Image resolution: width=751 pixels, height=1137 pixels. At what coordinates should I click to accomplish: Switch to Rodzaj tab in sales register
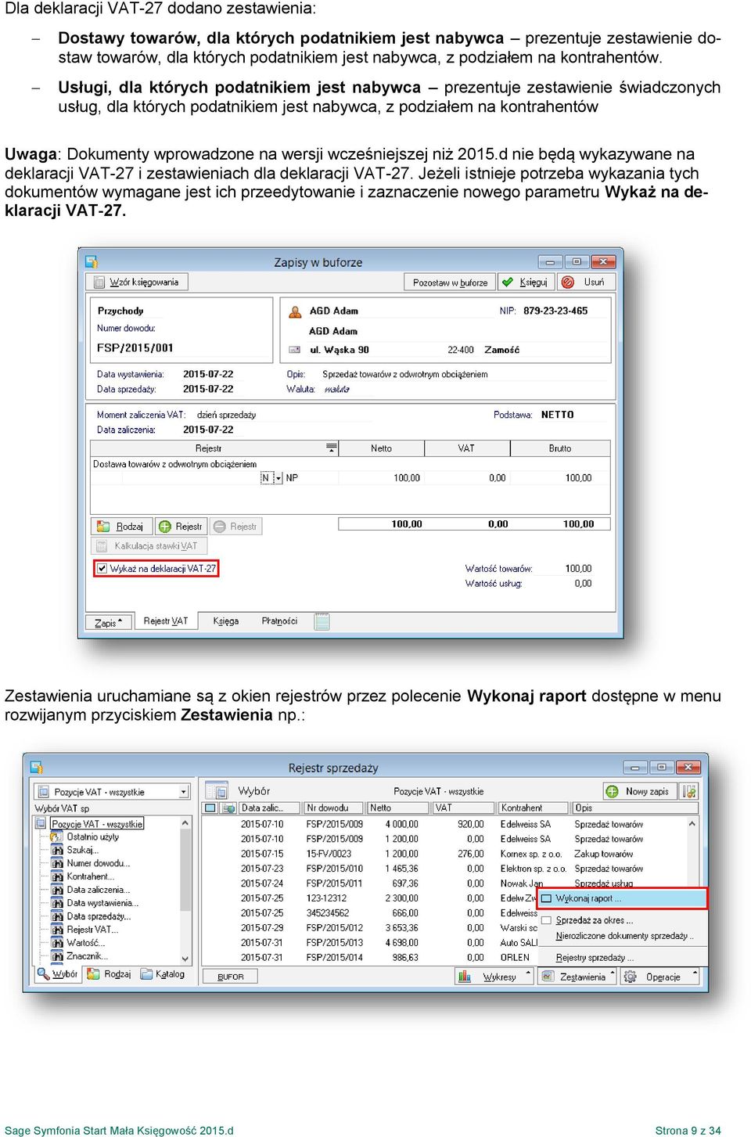pos(110,975)
